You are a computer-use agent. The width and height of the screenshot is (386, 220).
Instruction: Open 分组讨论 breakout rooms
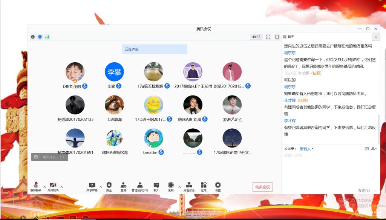(x=189, y=185)
